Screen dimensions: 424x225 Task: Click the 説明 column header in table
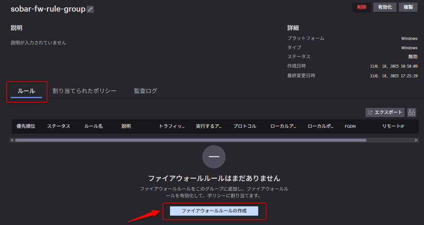coord(126,126)
